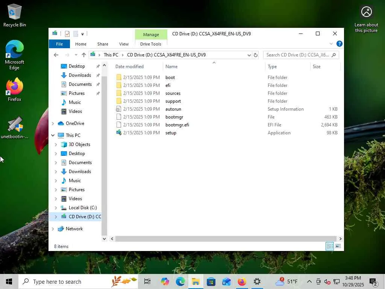
Task: Click the Properties icon in quick access toolbar
Action: [67, 34]
